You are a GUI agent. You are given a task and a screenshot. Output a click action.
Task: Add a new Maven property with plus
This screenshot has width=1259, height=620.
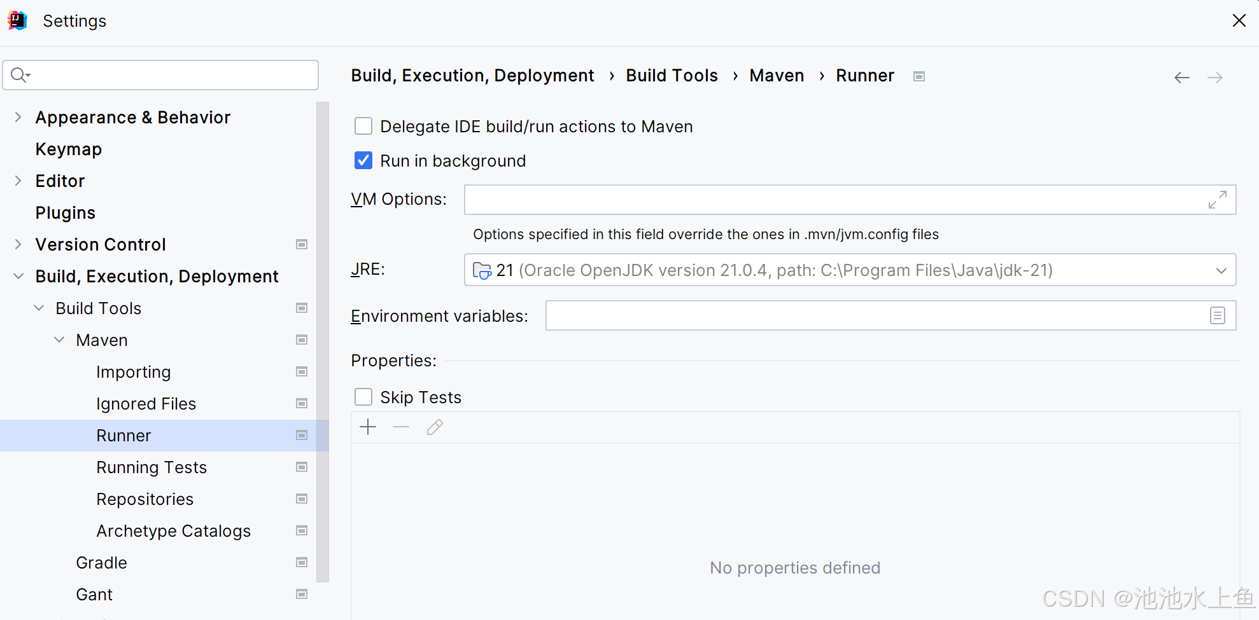coord(369,427)
